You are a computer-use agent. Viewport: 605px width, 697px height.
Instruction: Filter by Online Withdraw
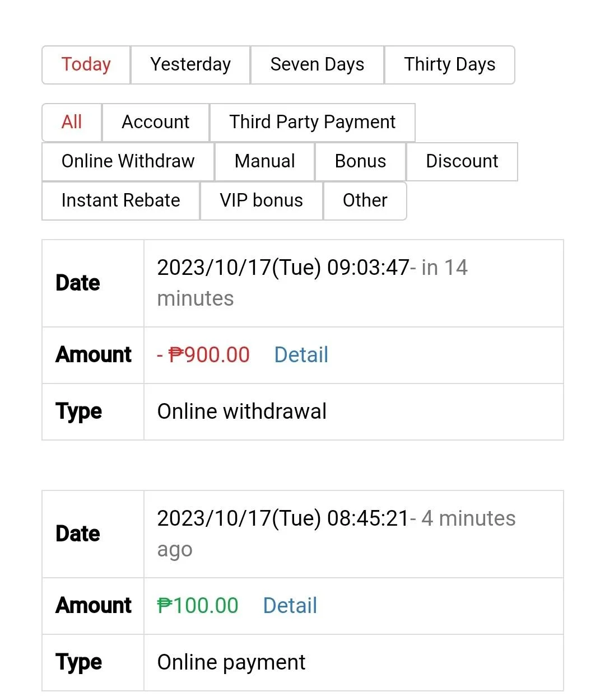pos(128,161)
